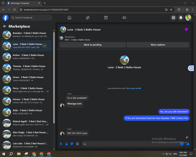
Task: Click the 'Yes, are you still interested?' bubble
Action: point(174,111)
